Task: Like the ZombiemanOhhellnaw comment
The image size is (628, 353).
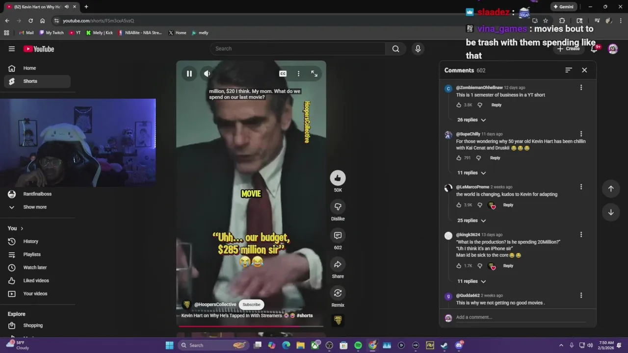Action: pyautogui.click(x=459, y=105)
